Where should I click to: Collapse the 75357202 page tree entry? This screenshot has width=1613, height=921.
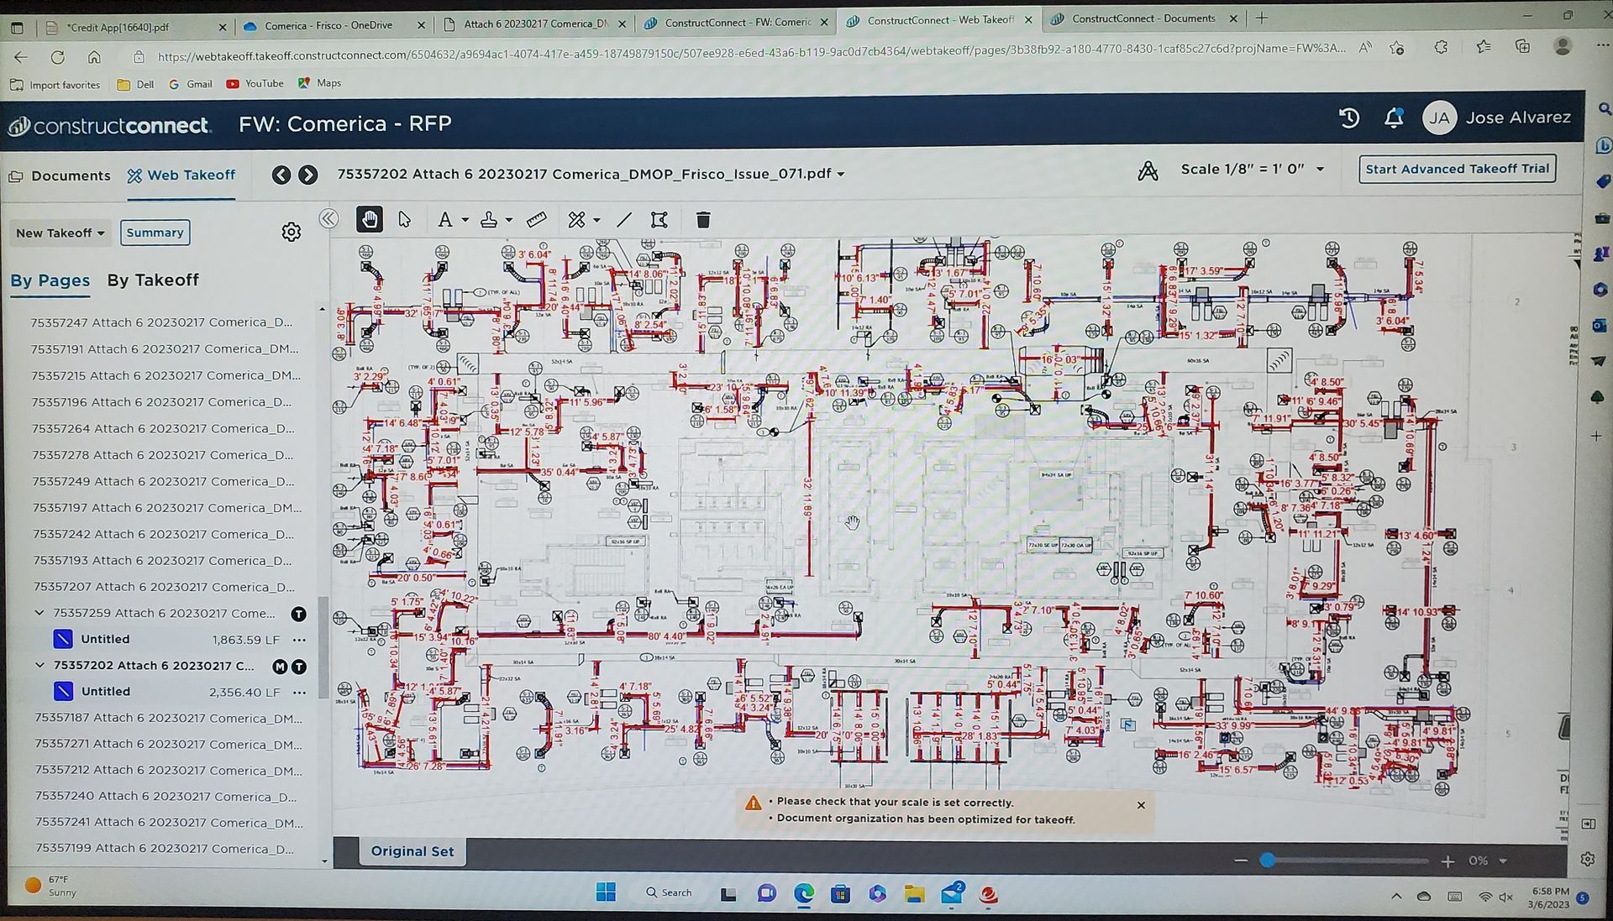pyautogui.click(x=39, y=665)
